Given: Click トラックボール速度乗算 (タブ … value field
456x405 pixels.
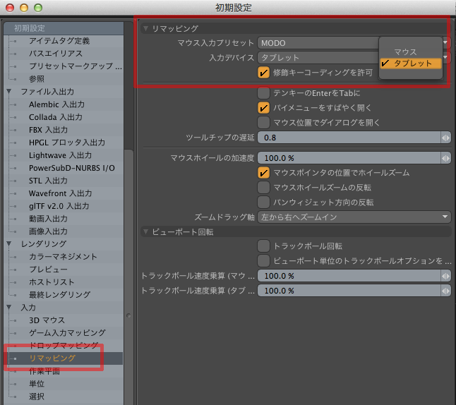Looking at the screenshot, I should (x=349, y=291).
